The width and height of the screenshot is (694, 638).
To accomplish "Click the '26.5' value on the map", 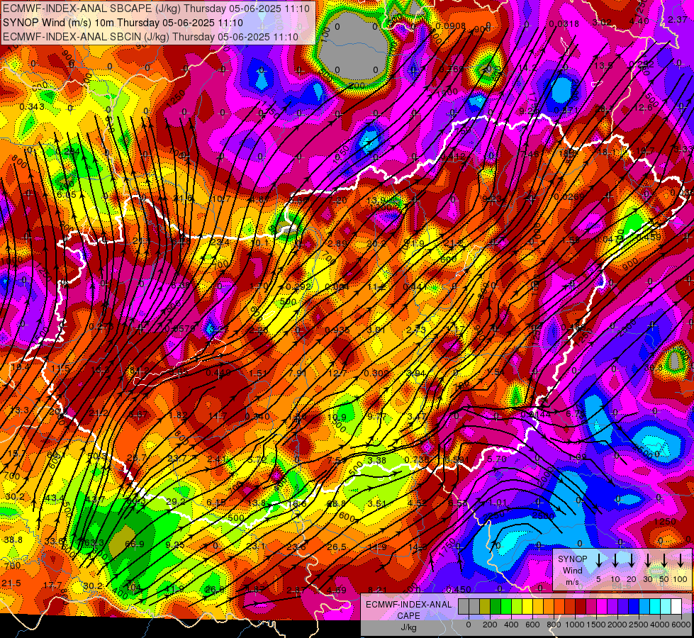I will coord(337,547).
